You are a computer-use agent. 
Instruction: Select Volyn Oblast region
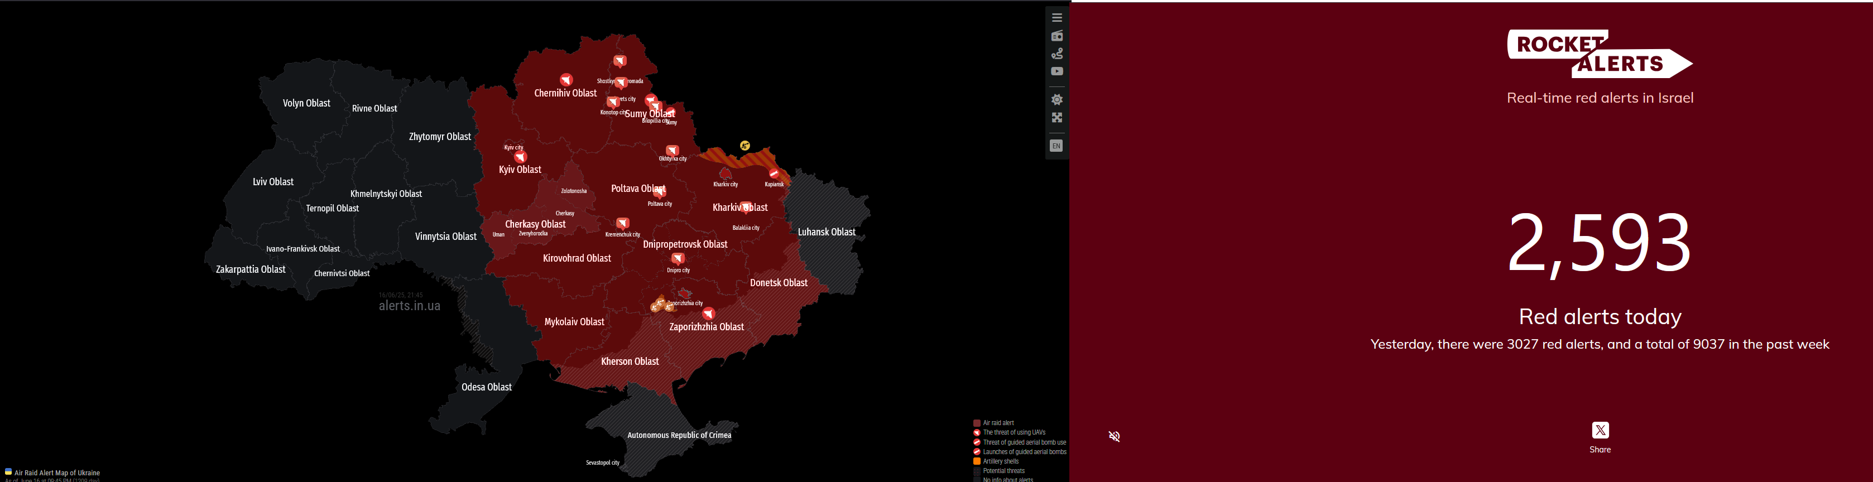pyautogui.click(x=307, y=103)
